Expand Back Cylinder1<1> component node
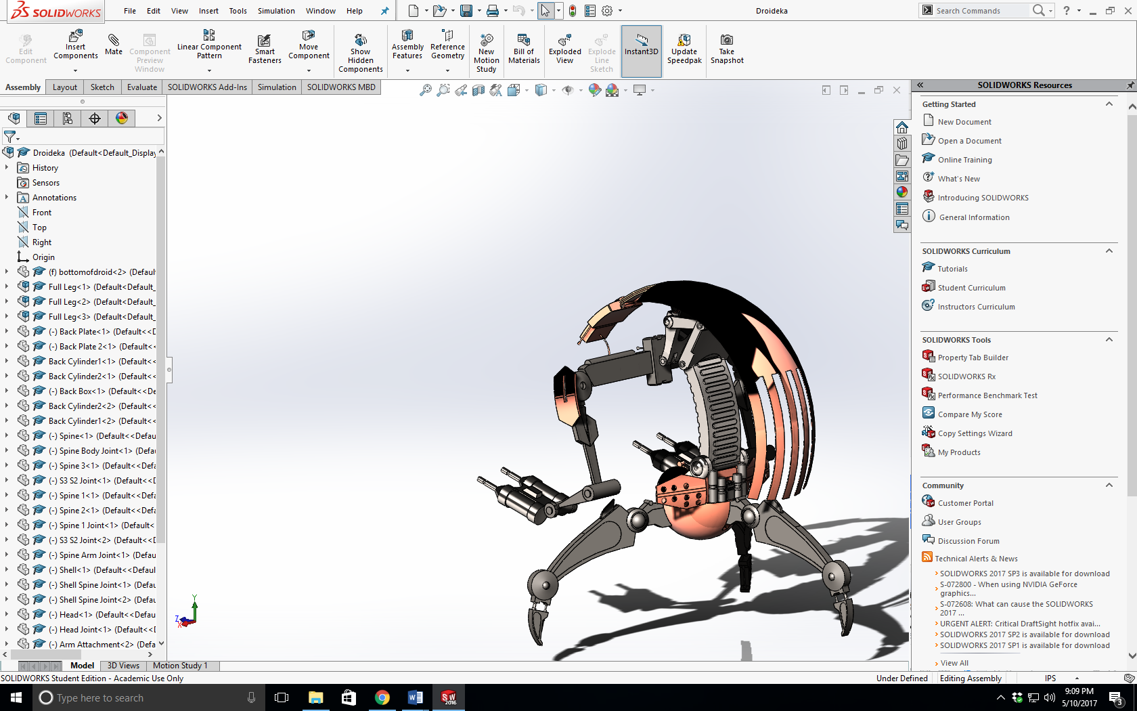 [7, 362]
